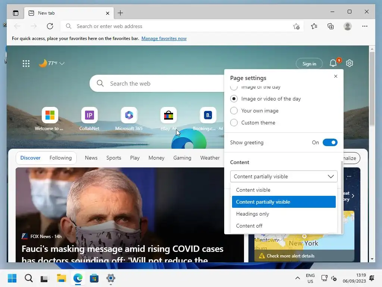This screenshot has width=382, height=287.
Task: Open the Money feed tab
Action: [x=156, y=158]
